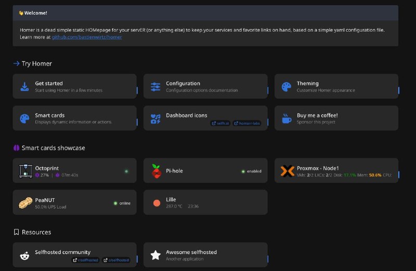Viewport: 416px width, 271px height.
Task: Click the Try Homer arrow icon
Action: 17,63
